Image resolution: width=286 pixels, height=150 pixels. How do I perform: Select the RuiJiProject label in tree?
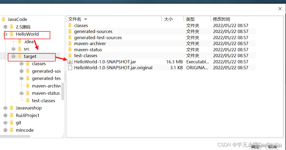[x=27, y=115]
